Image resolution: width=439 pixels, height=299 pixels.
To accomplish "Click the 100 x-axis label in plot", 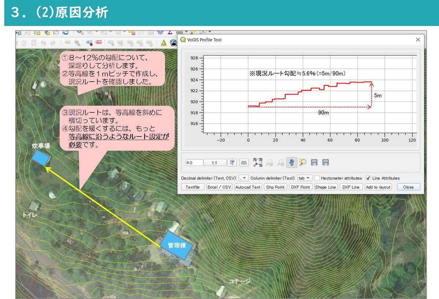I will click(385, 140).
